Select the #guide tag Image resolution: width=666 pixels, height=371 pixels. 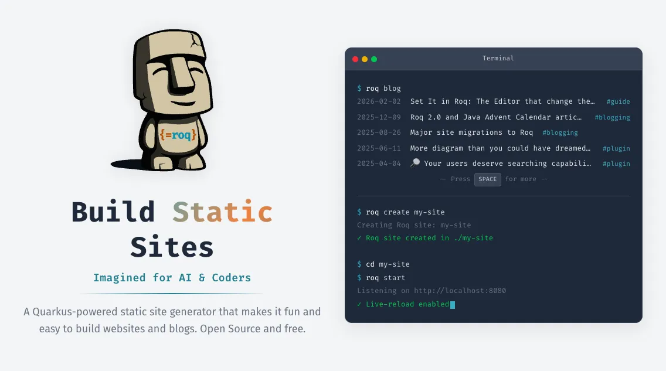pos(618,101)
